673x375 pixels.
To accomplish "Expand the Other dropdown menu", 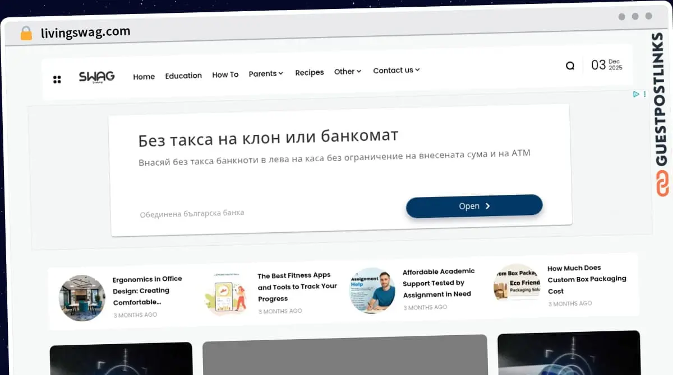I will pyautogui.click(x=348, y=72).
